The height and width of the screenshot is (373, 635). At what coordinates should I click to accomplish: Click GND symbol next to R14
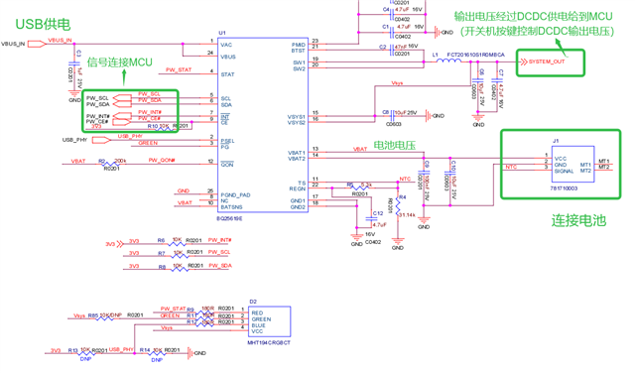(x=191, y=353)
